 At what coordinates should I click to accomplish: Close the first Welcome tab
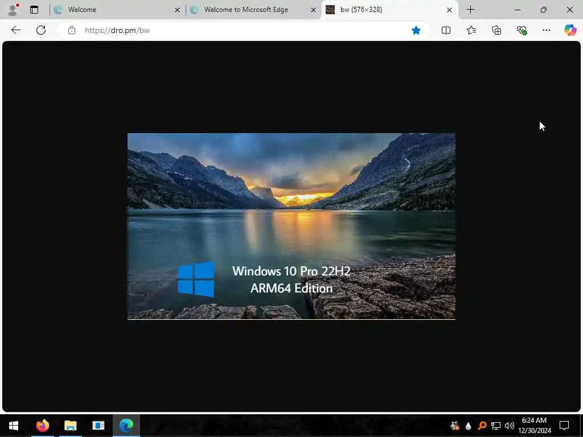[178, 10]
